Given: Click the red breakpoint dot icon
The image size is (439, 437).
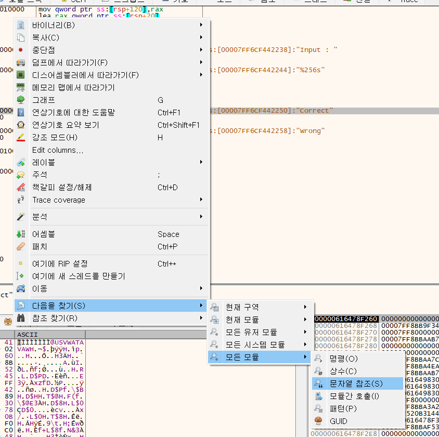Looking at the screenshot, I should [21, 50].
